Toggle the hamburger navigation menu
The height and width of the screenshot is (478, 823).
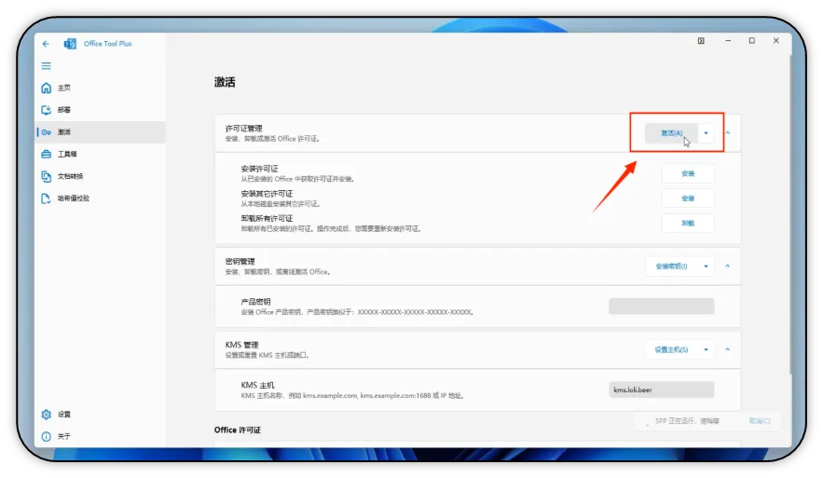(x=47, y=66)
